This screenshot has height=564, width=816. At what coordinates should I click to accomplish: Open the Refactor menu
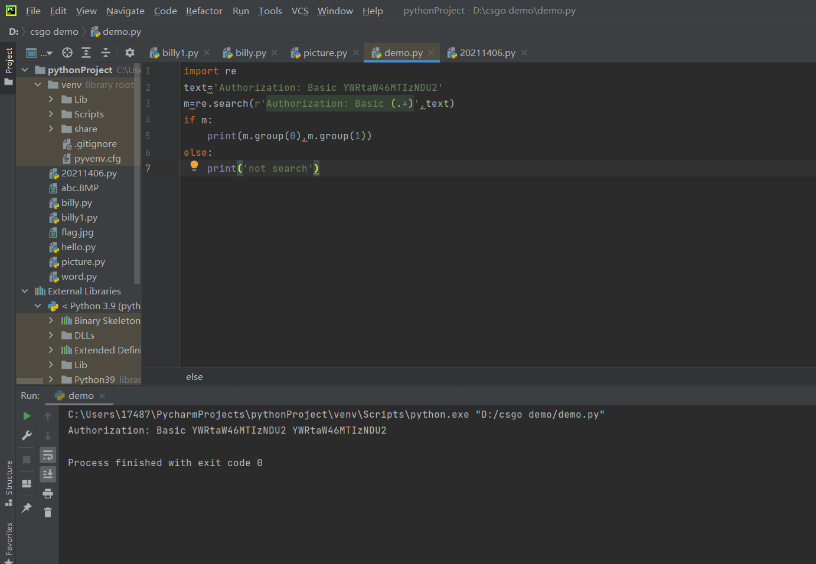(x=204, y=11)
